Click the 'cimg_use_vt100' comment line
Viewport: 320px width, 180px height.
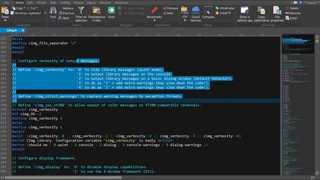click(x=106, y=105)
